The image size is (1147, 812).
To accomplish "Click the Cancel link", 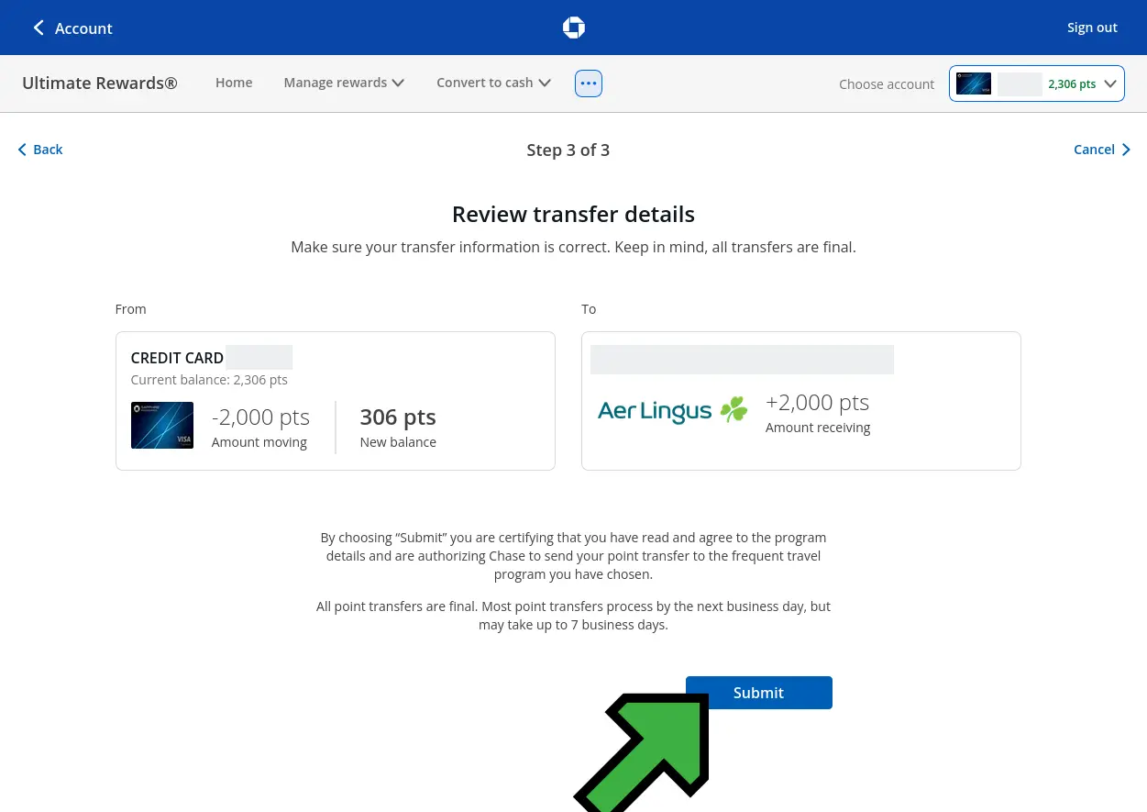I will click(1102, 150).
